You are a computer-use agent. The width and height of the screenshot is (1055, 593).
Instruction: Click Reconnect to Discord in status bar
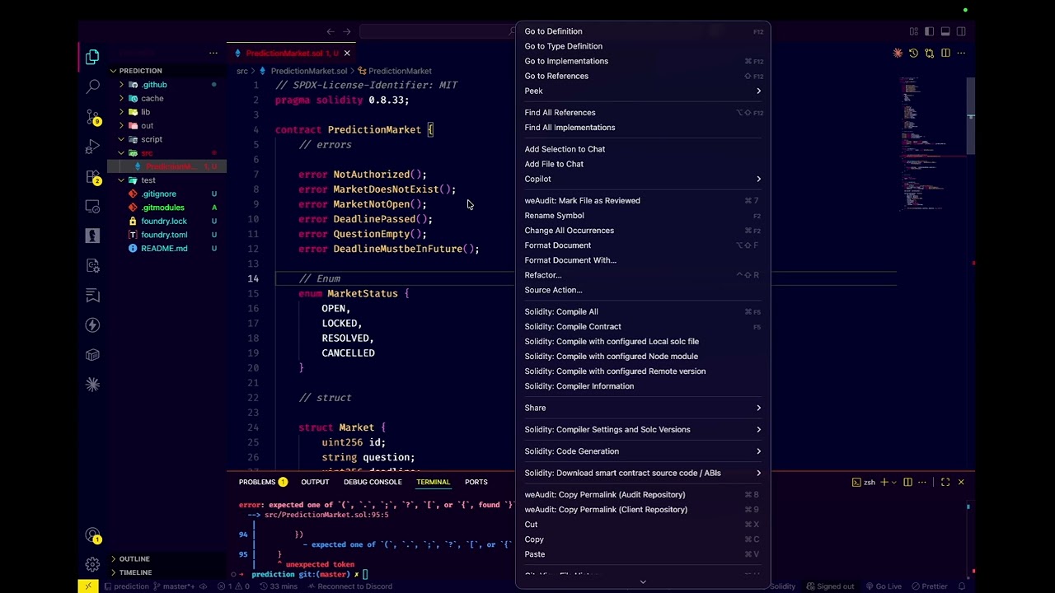349,586
